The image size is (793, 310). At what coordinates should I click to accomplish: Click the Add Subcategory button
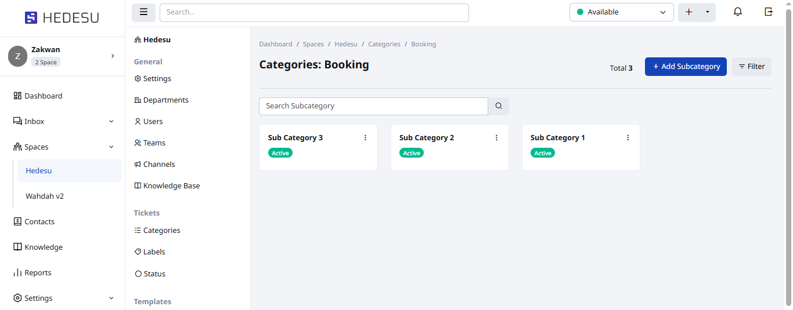tap(686, 67)
